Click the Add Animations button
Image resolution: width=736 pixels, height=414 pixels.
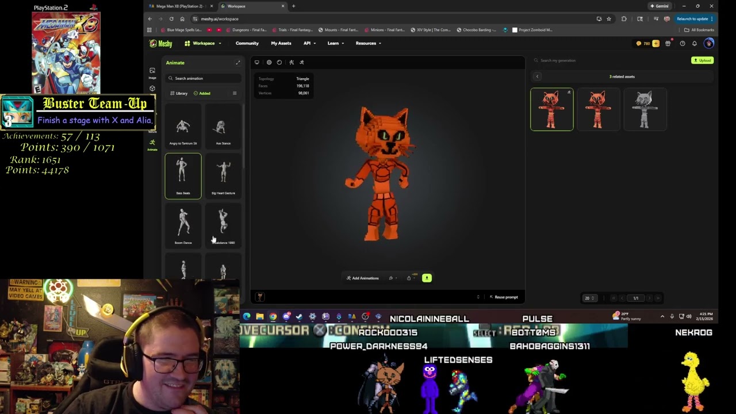click(x=362, y=278)
